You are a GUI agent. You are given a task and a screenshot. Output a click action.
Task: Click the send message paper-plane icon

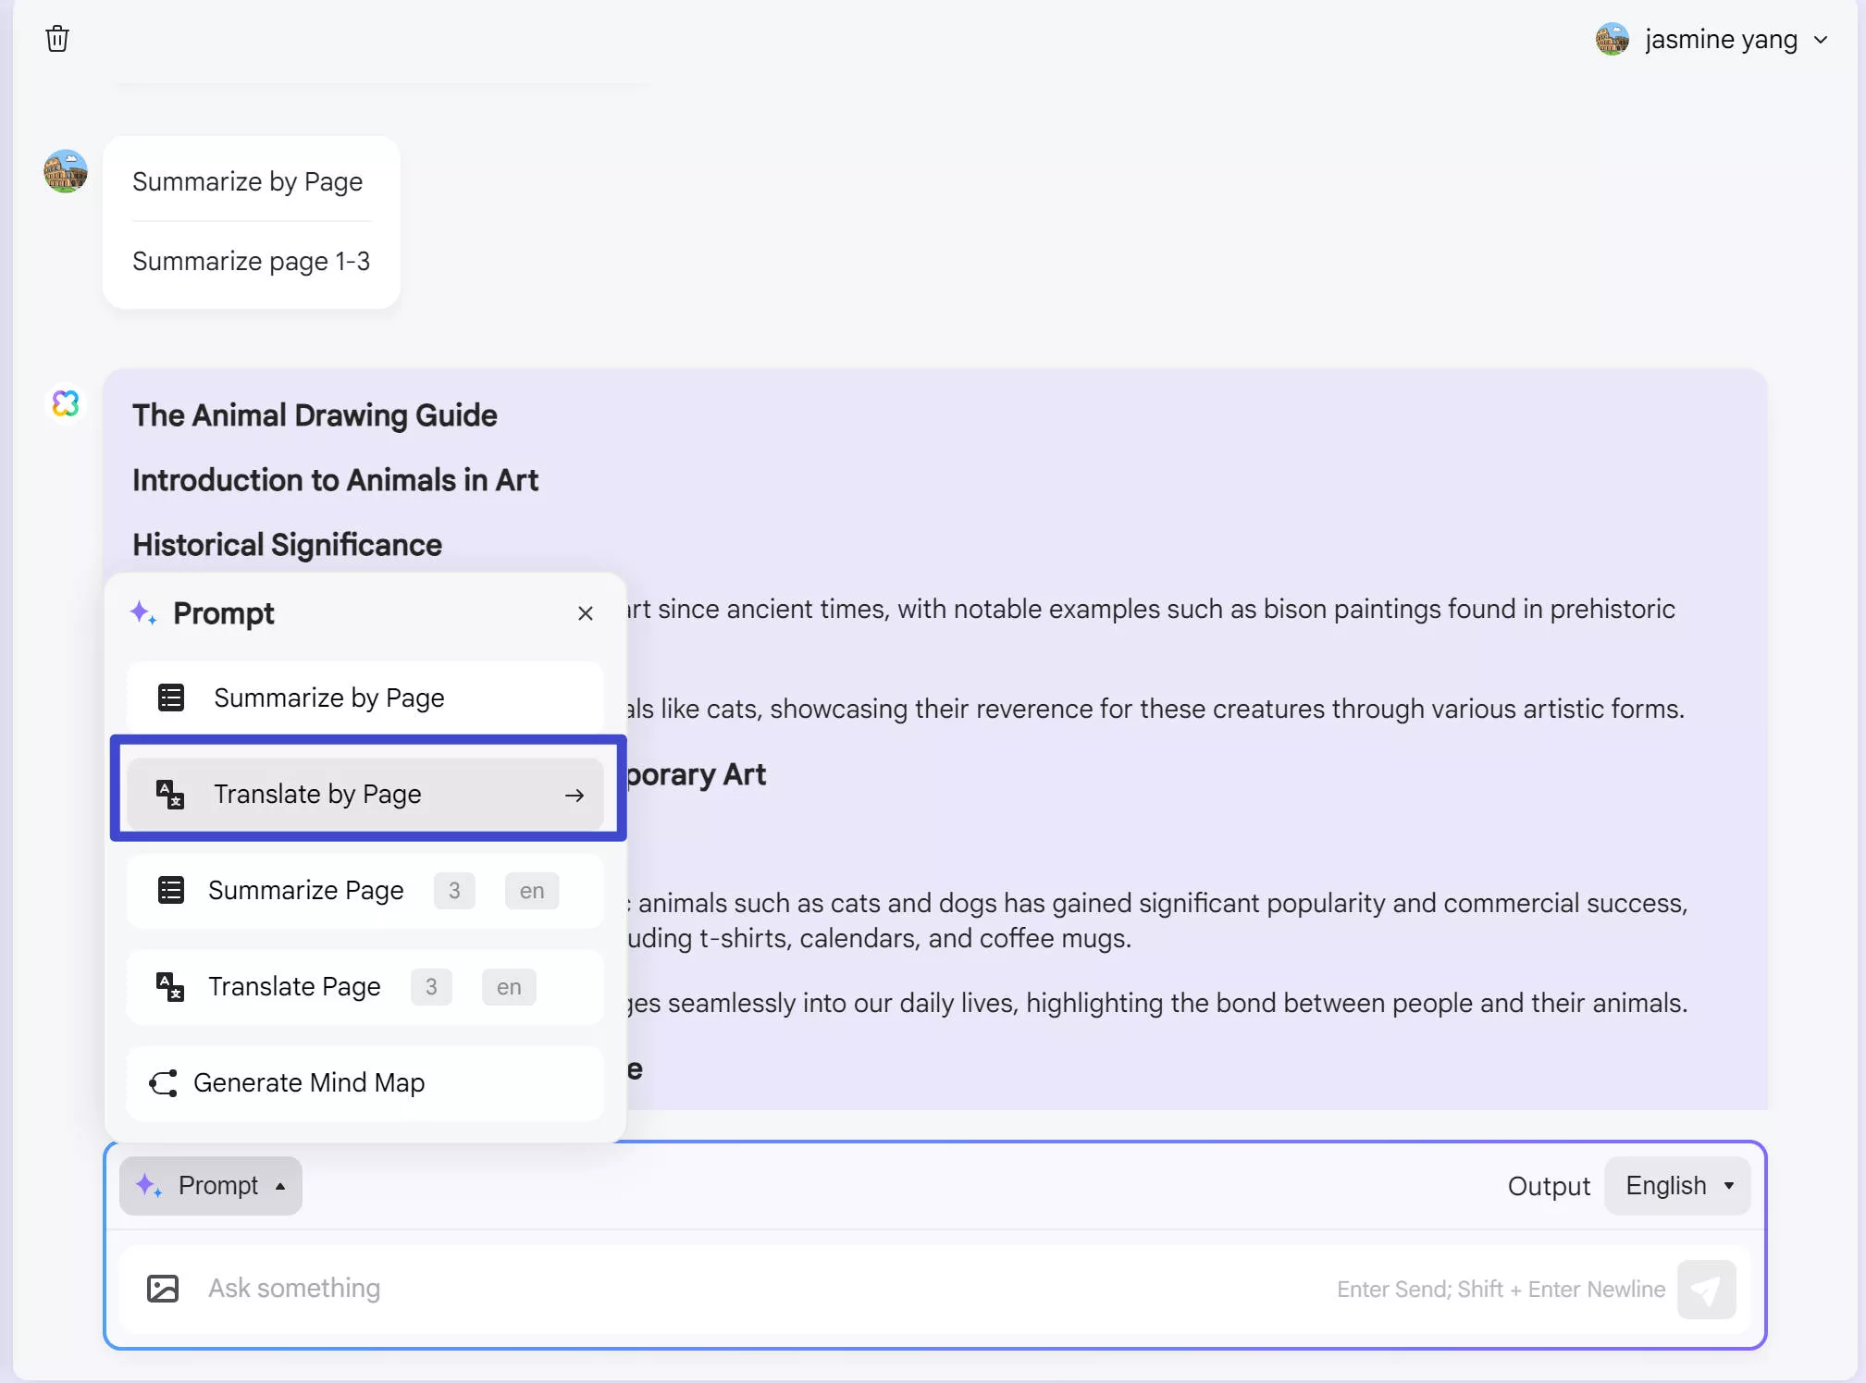pyautogui.click(x=1707, y=1289)
